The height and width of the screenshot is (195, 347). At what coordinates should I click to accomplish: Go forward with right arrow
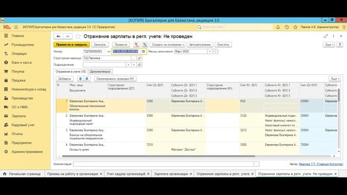[x=67, y=36]
